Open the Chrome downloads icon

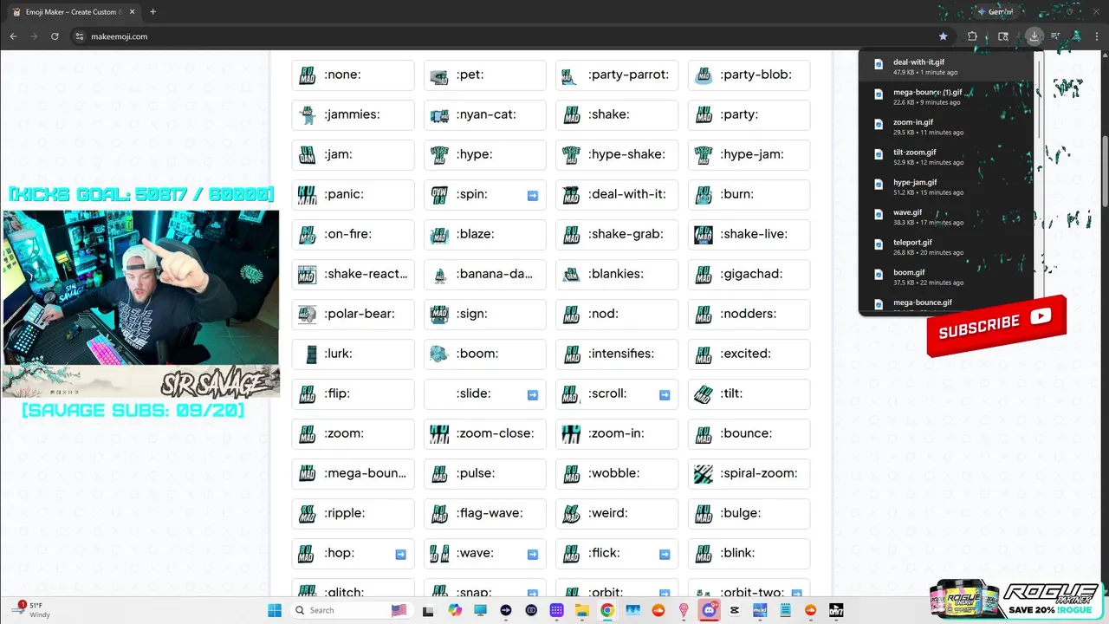pyautogui.click(x=1034, y=36)
